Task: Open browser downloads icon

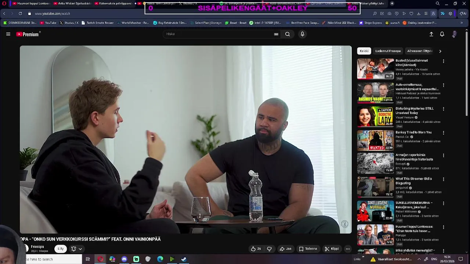Action: coord(419,14)
